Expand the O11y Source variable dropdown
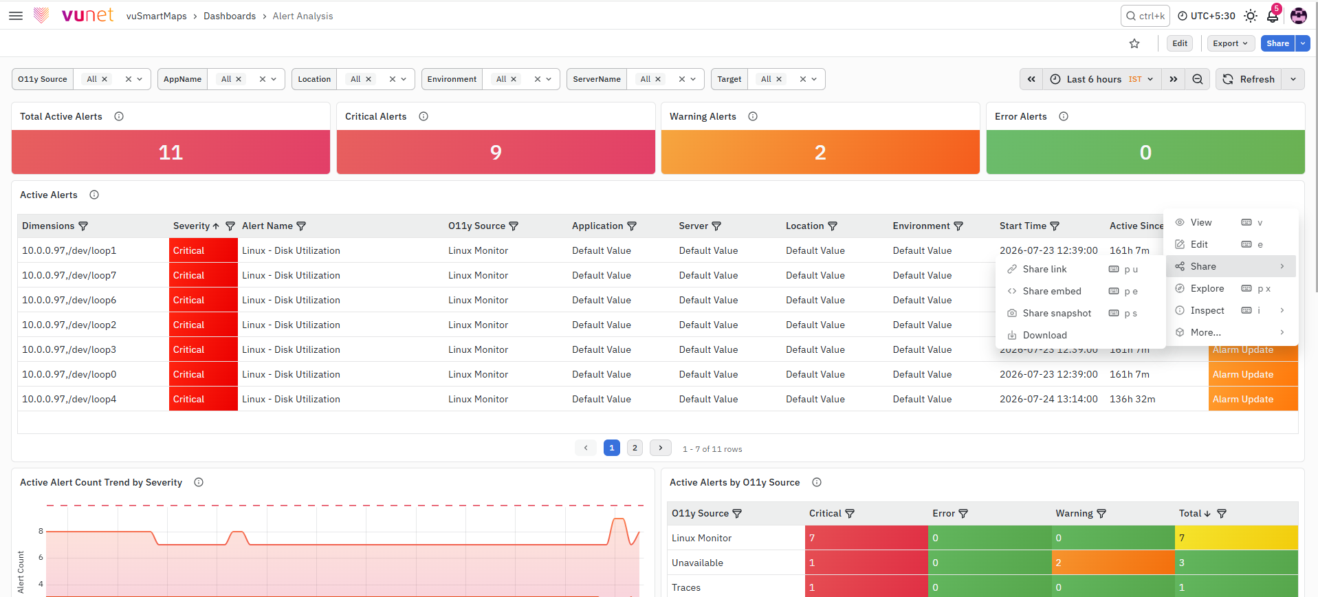The height and width of the screenshot is (597, 1318). pyautogui.click(x=140, y=79)
